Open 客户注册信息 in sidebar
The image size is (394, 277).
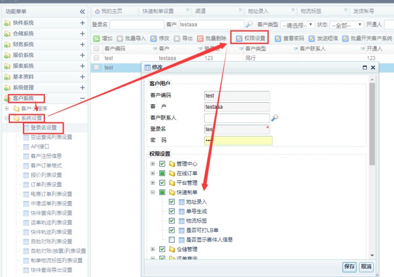click(x=46, y=156)
